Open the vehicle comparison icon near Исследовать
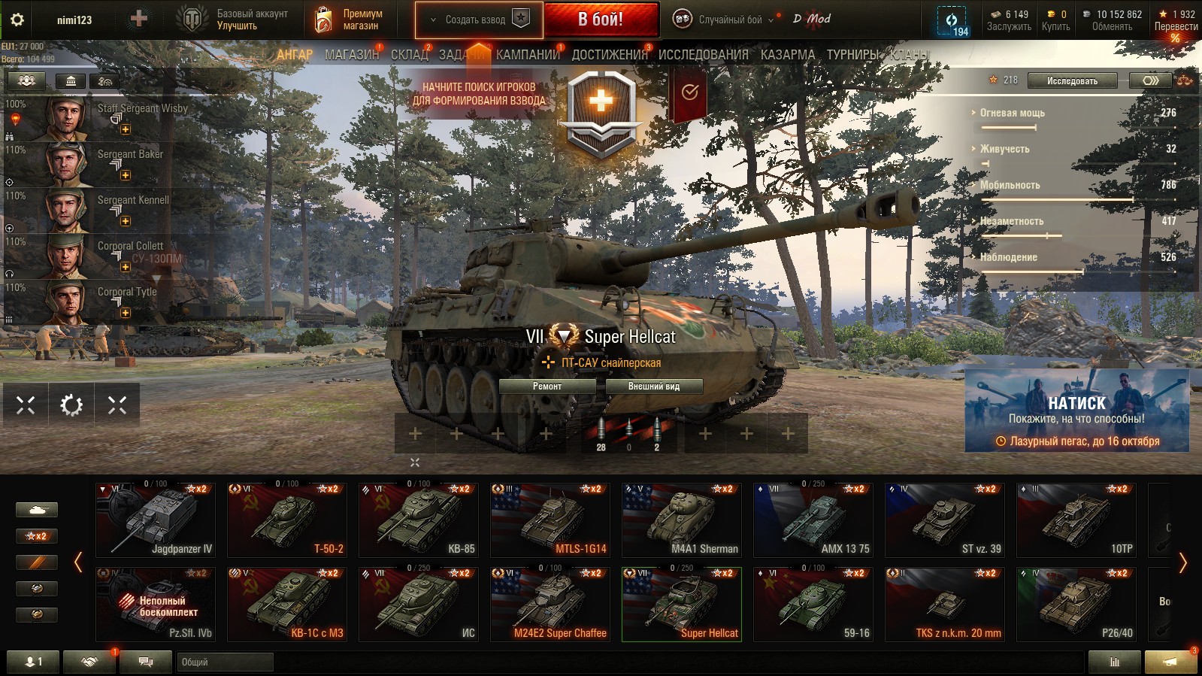The image size is (1202, 676). (x=1150, y=80)
